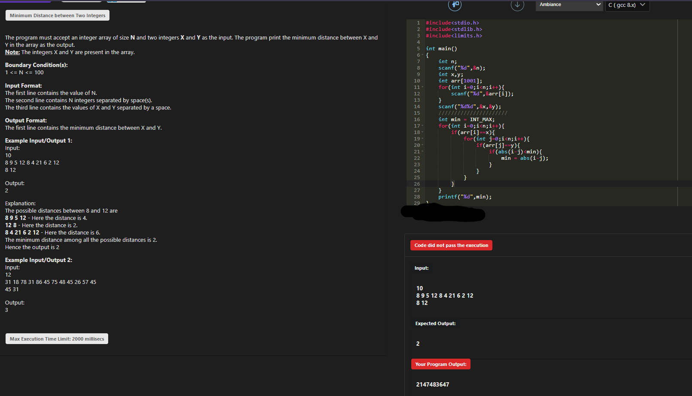Open the Ambiance editor theme dropdown
The image size is (692, 396).
pos(569,5)
